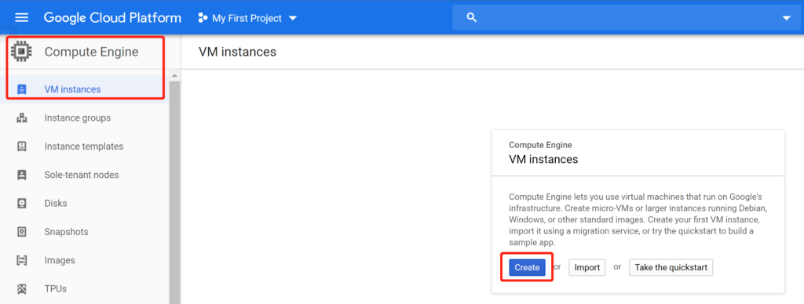804x304 pixels.
Task: Expand the My First Project dropdown
Action: (293, 19)
